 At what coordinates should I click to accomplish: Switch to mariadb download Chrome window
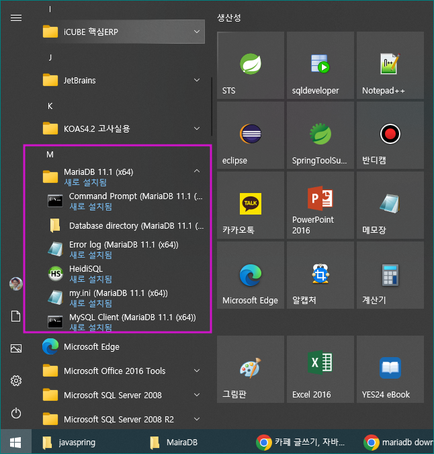click(x=398, y=442)
